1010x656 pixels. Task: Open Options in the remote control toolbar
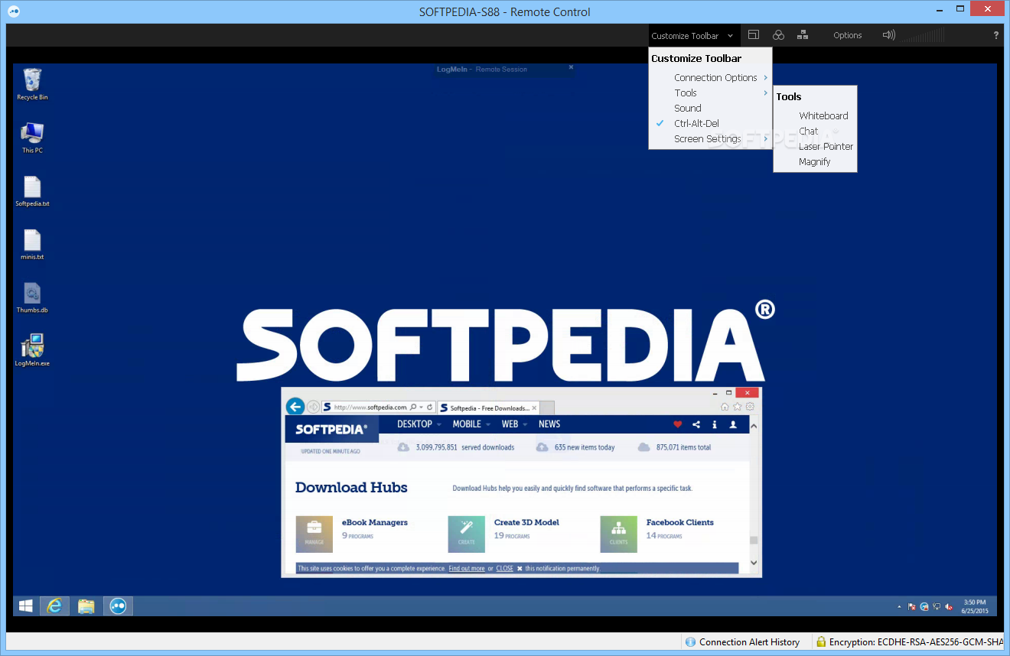click(x=848, y=35)
